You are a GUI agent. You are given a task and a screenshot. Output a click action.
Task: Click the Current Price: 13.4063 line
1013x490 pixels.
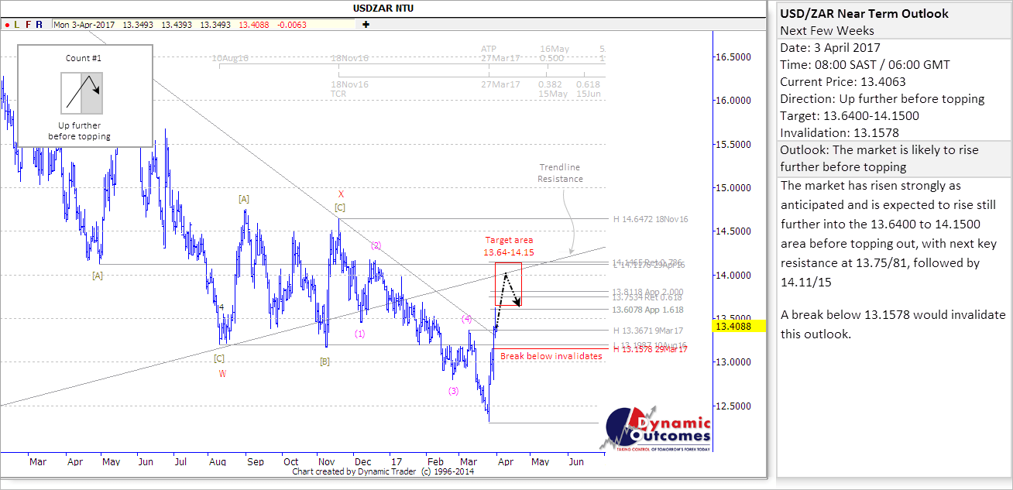tap(843, 81)
